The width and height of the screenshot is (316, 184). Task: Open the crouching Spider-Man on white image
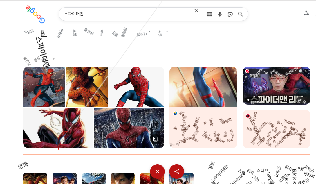pyautogui.click(x=136, y=87)
